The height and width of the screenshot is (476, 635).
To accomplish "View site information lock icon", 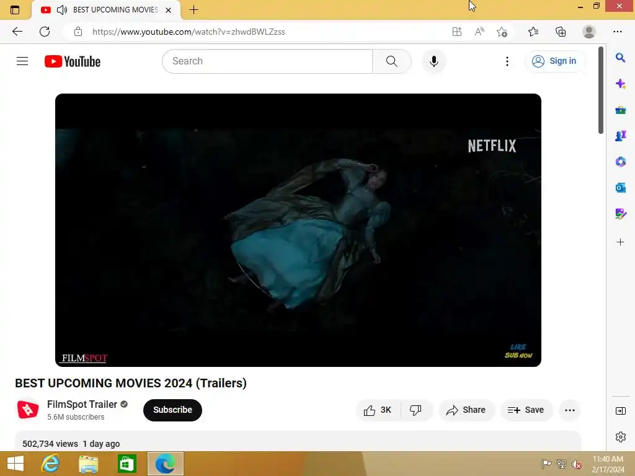I will click(x=78, y=32).
